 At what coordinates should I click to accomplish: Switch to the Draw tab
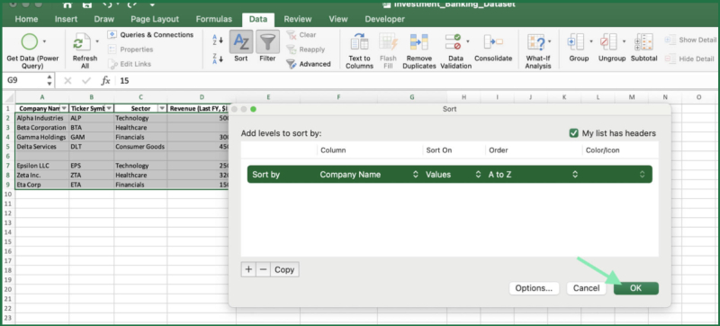pos(104,19)
